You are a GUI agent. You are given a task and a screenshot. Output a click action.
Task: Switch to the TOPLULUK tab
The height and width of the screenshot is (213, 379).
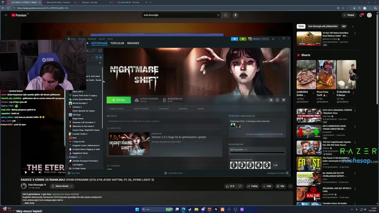[117, 43]
